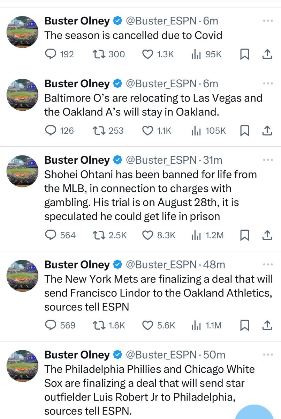Share the Baltimore O's relocating tweet
The height and width of the screenshot is (419, 281).
pyautogui.click(x=266, y=131)
